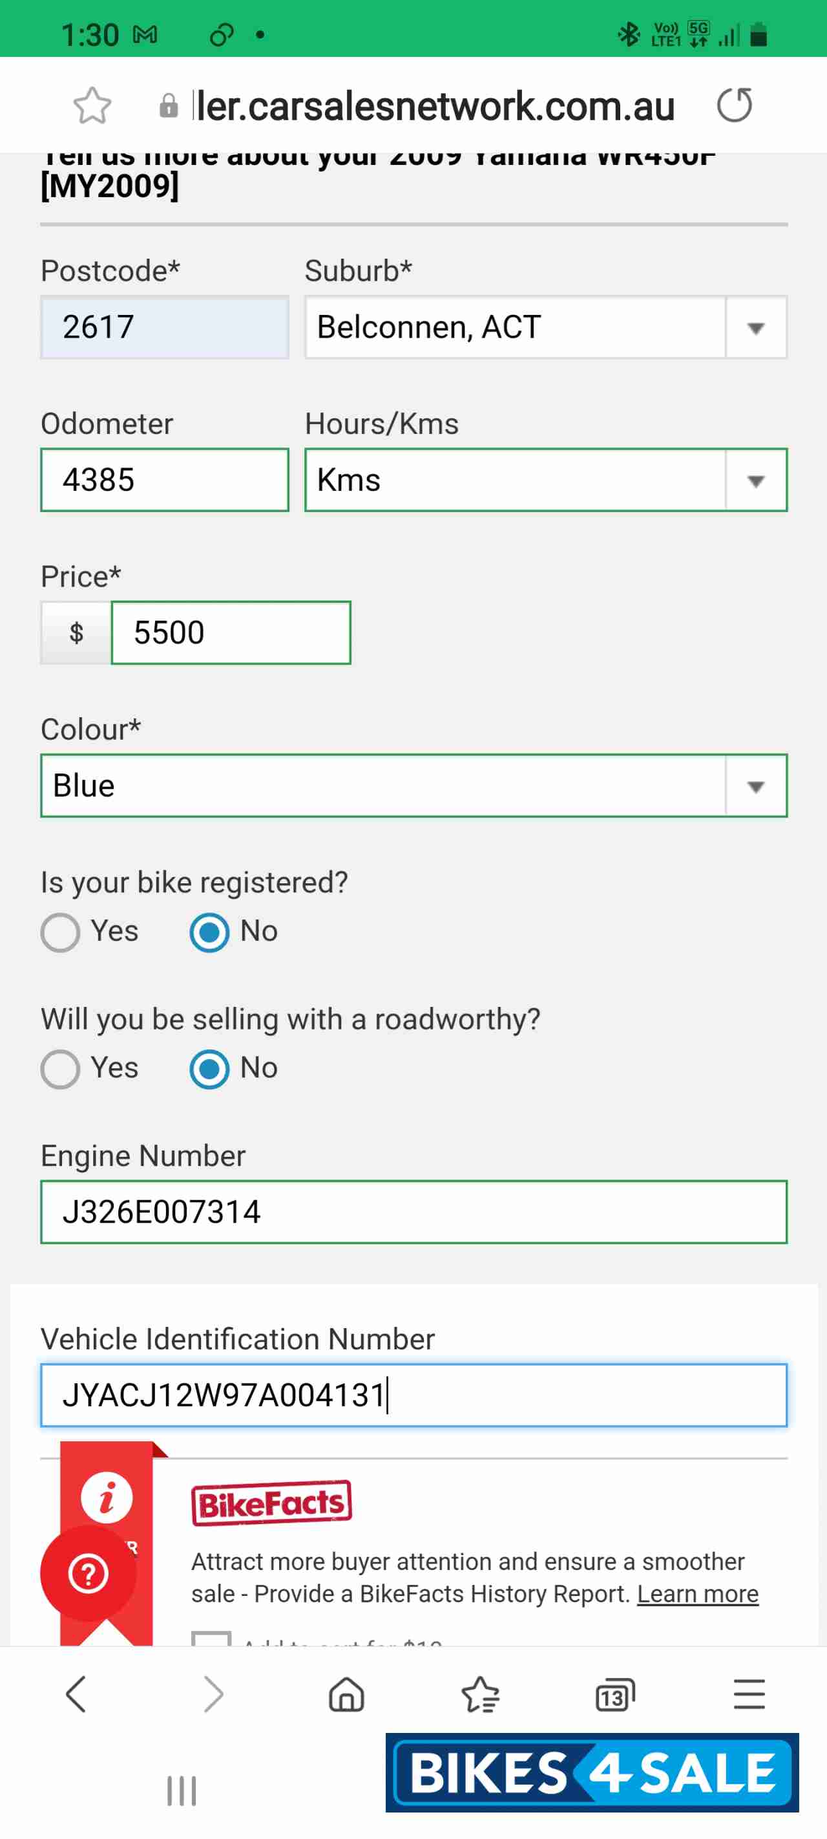This screenshot has width=827, height=1839.
Task: Open the tab switcher showing 13 tabs
Action: coord(614,1695)
